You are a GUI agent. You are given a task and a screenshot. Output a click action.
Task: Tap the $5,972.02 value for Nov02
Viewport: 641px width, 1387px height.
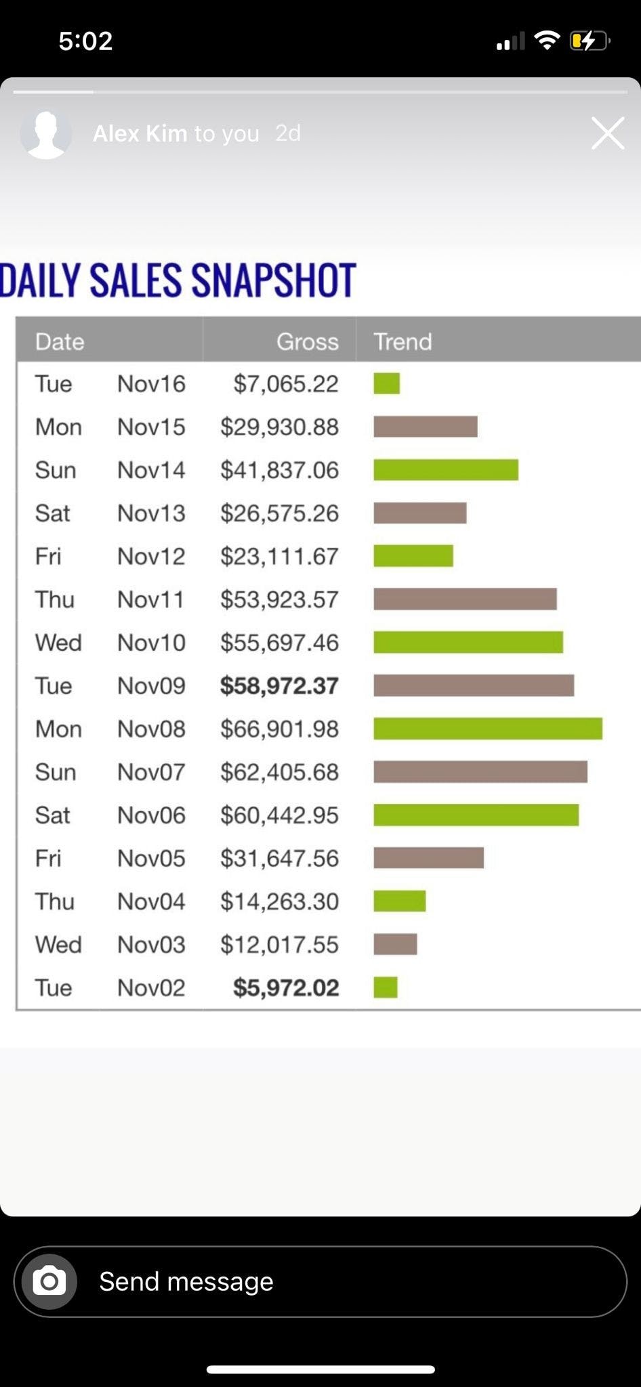(285, 987)
